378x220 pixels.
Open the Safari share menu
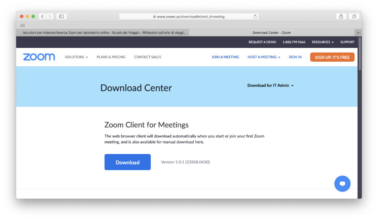341,16
